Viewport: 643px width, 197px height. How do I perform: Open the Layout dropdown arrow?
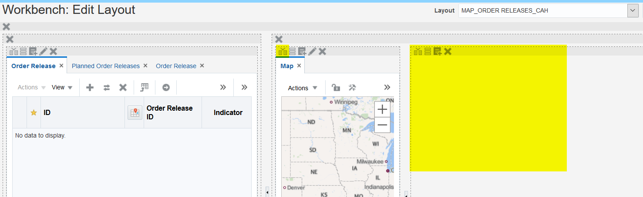633,11
